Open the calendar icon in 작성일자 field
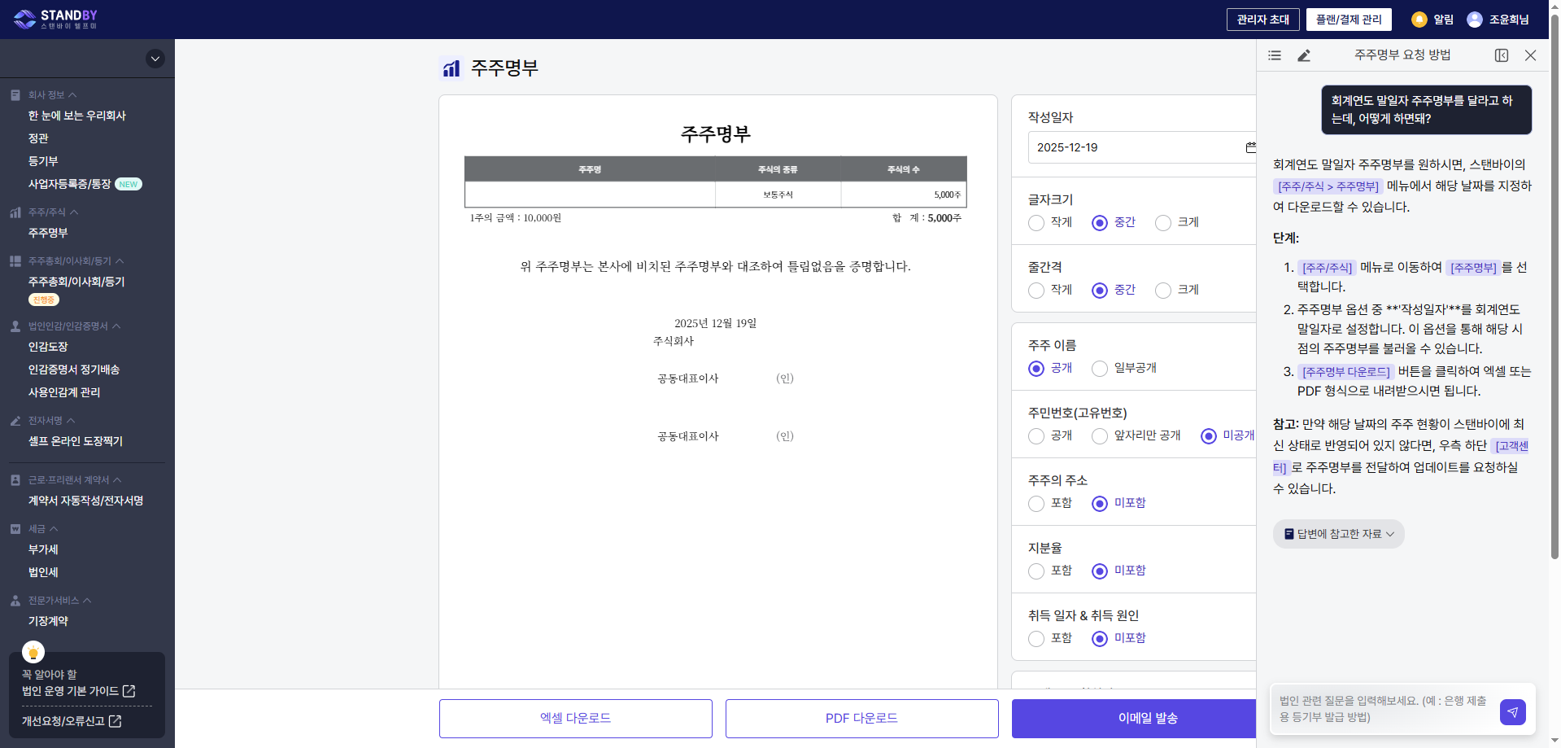 click(x=1250, y=147)
